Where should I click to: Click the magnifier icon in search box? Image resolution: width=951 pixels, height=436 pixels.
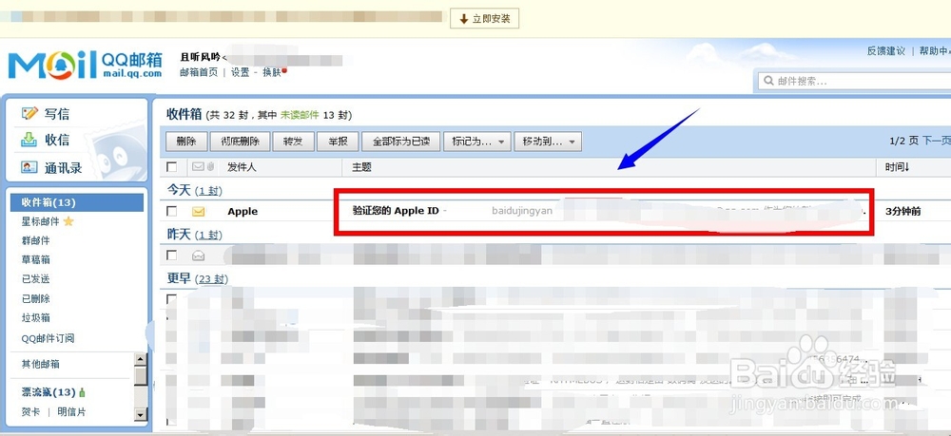click(x=769, y=81)
